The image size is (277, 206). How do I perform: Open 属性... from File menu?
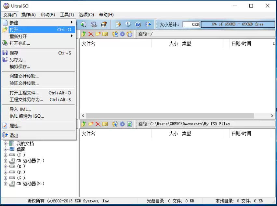(38, 126)
